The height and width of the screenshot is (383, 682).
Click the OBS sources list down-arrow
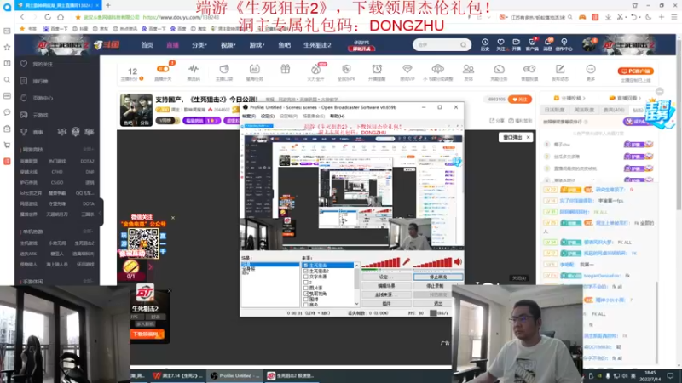(x=356, y=304)
